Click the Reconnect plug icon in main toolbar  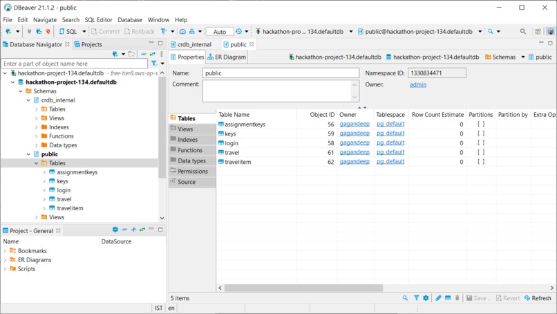click(x=39, y=31)
